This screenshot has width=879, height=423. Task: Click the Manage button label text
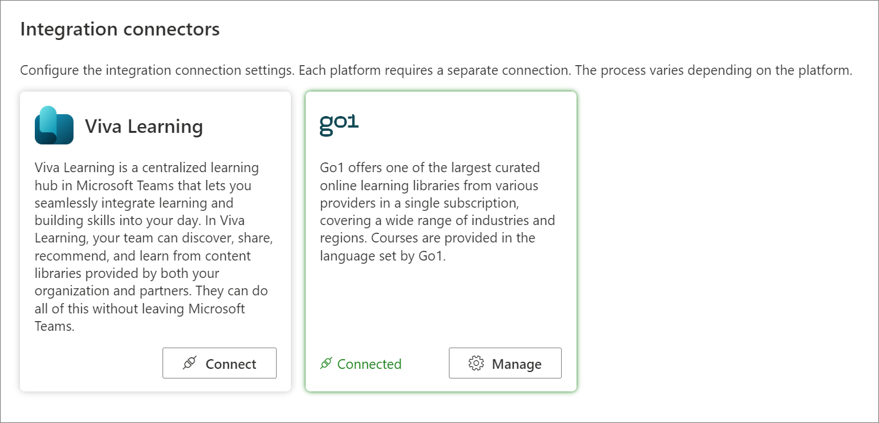[x=517, y=364]
